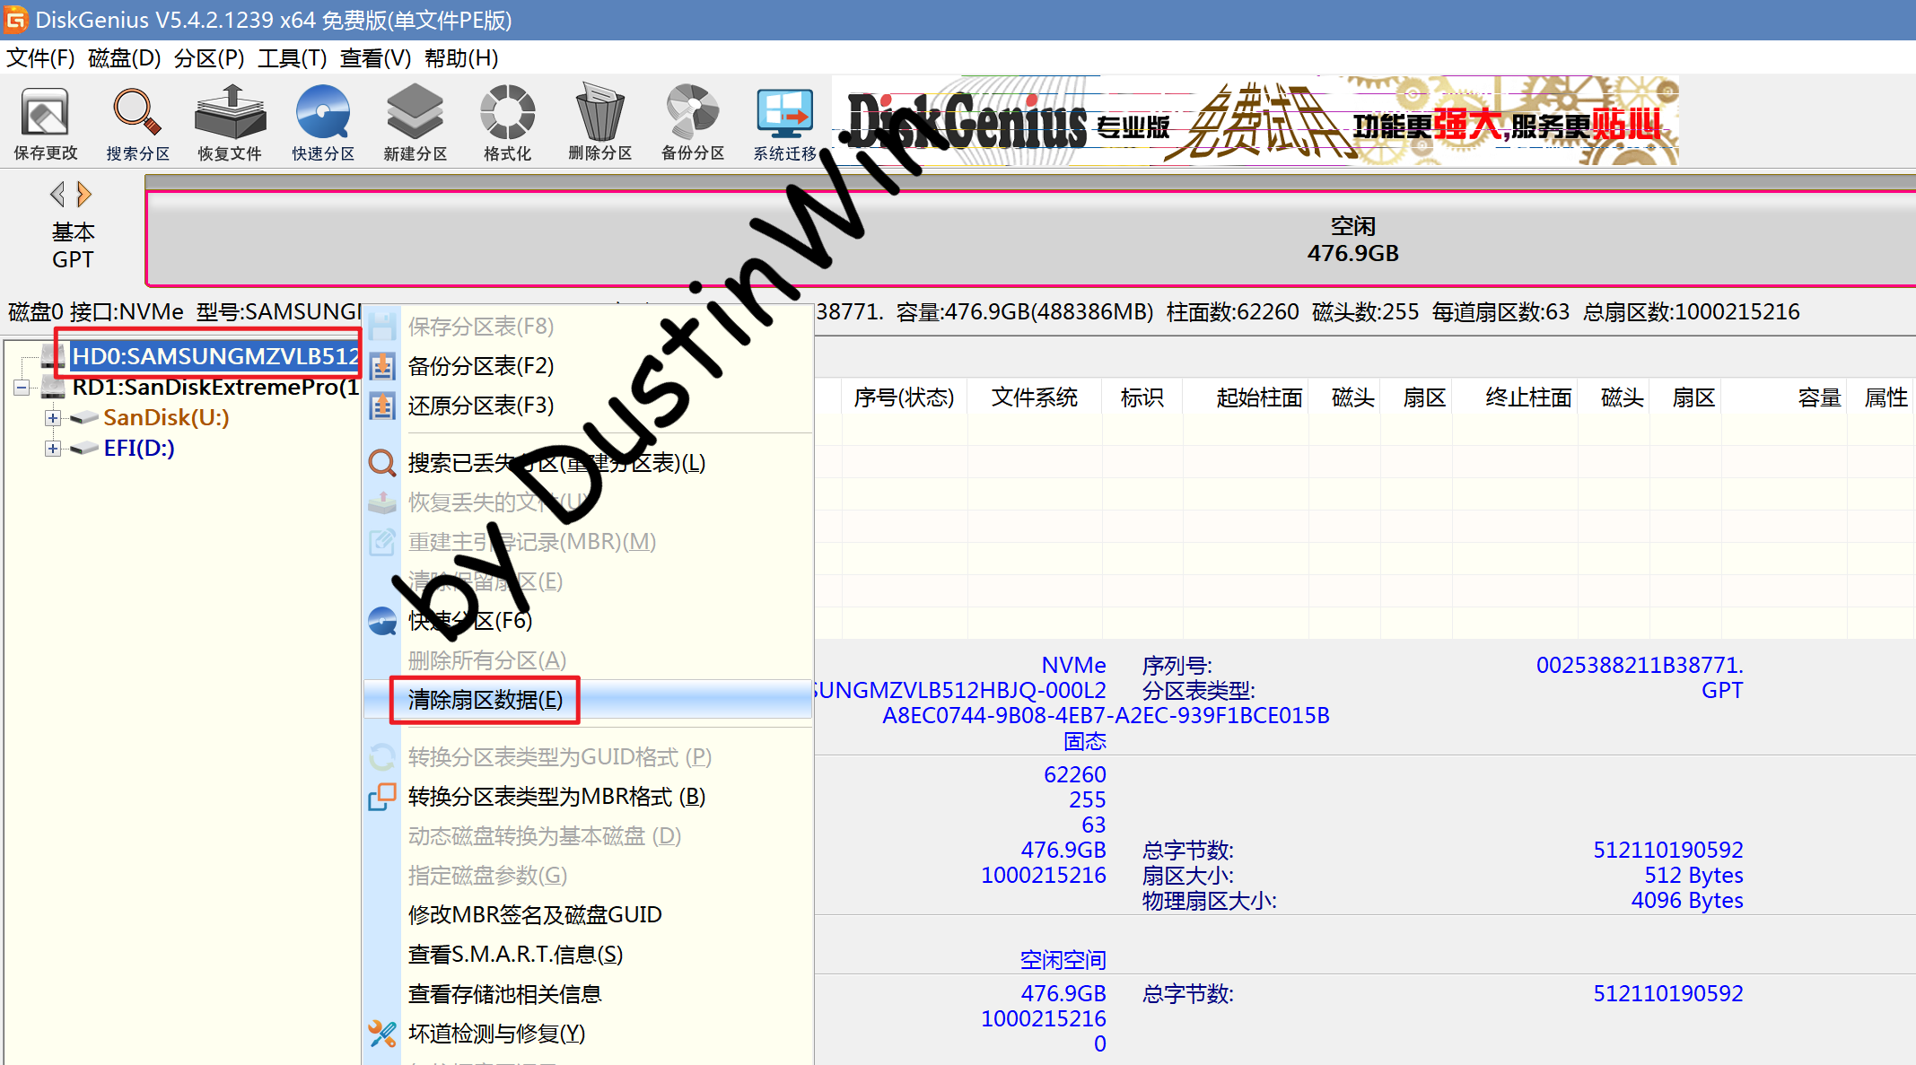
Task: Click the quick partition disc icon (F6) in the menu
Action: (382, 621)
